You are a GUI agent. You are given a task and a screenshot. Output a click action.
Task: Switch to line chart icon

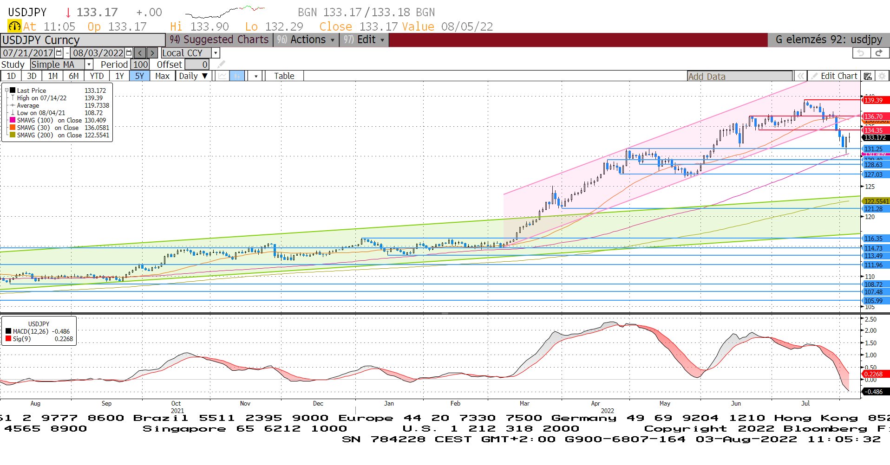pyautogui.click(x=222, y=76)
